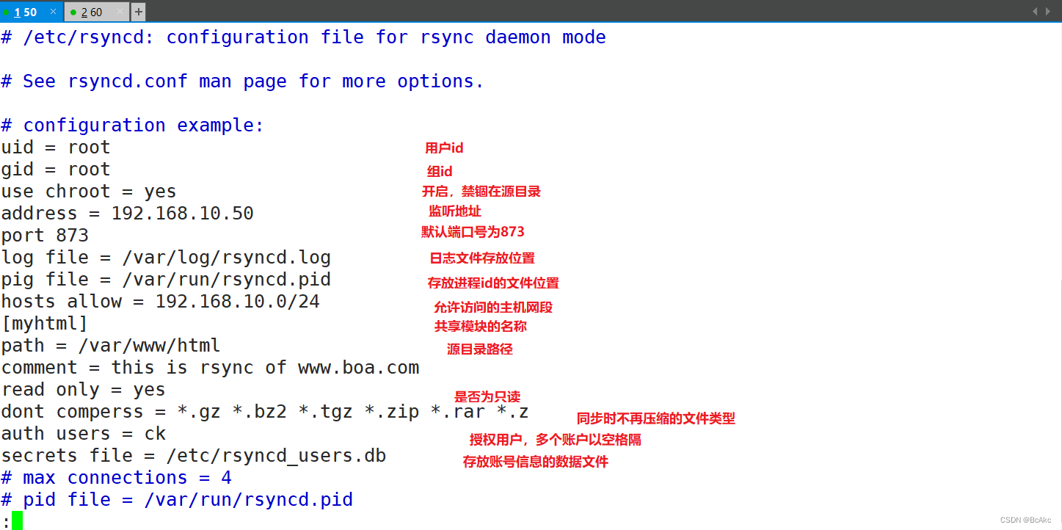The image size is (1062, 530).
Task: Click the 'log file = /var/log/rsyncd.log' line
Action: [x=166, y=258]
